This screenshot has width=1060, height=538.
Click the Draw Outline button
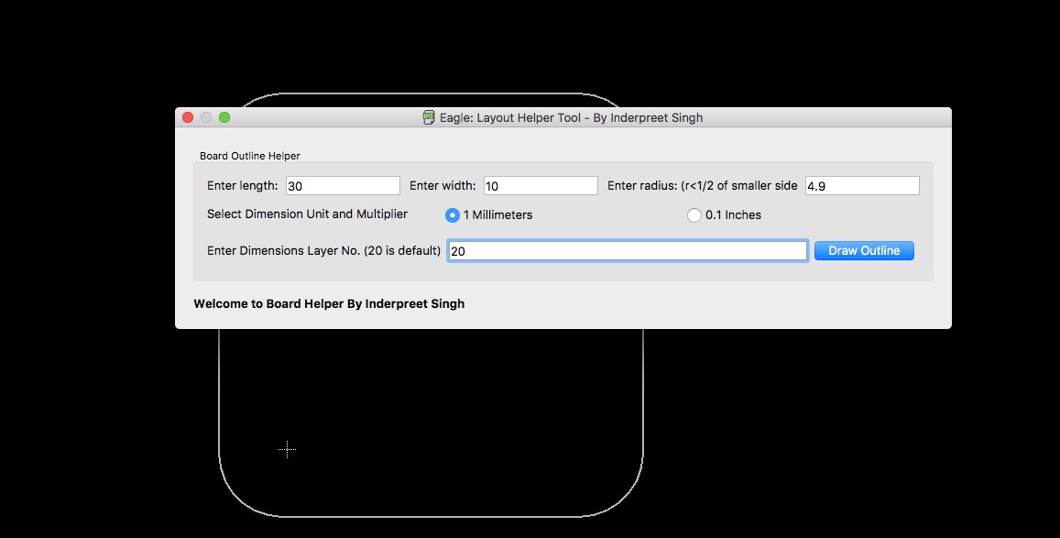(x=864, y=251)
